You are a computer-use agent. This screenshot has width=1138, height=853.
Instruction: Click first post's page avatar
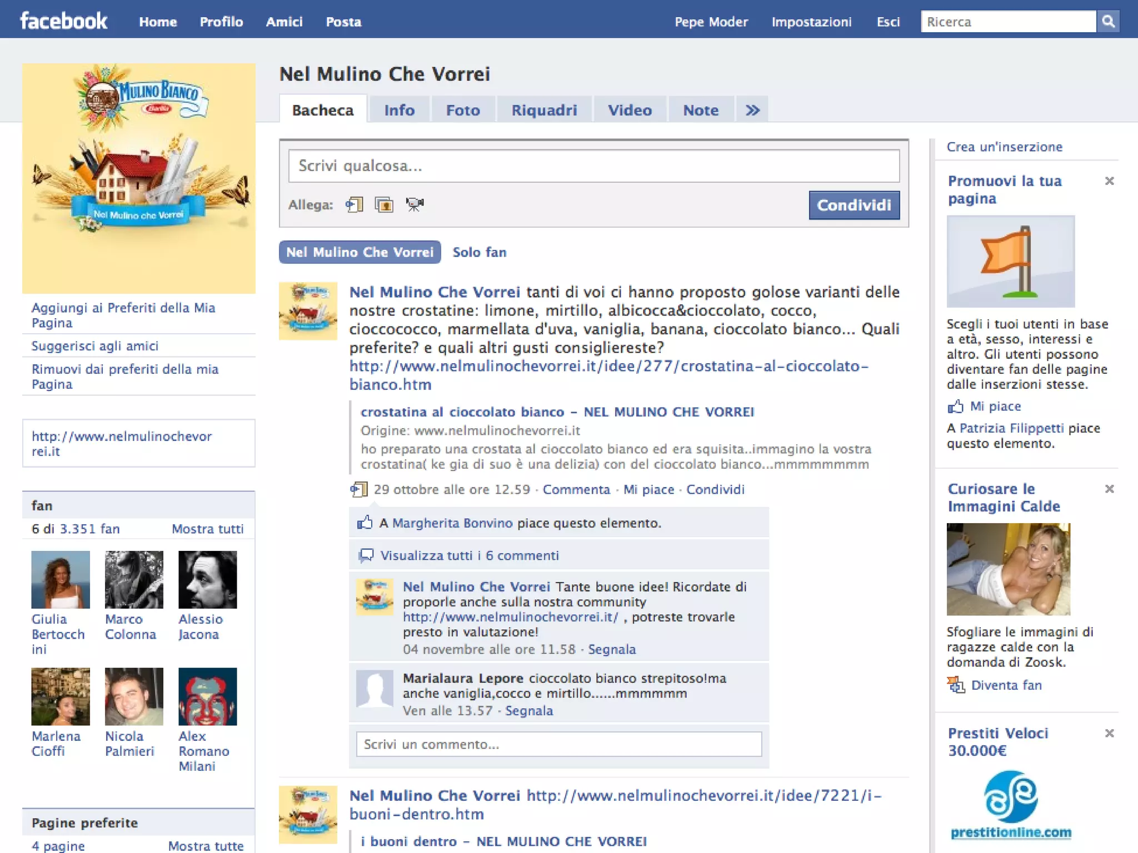[308, 311]
